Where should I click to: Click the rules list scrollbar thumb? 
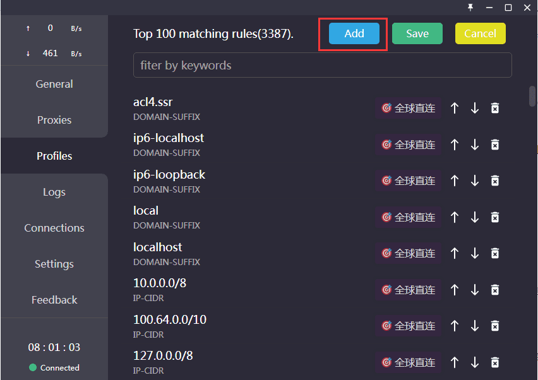pyautogui.click(x=532, y=96)
